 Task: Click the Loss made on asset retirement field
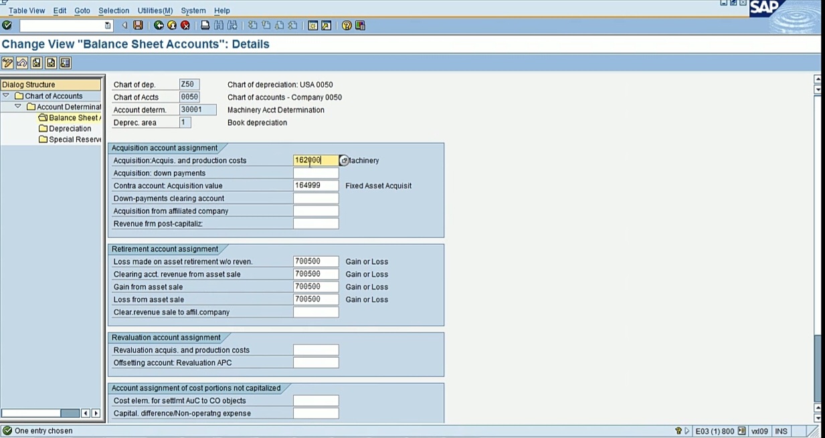(316, 261)
